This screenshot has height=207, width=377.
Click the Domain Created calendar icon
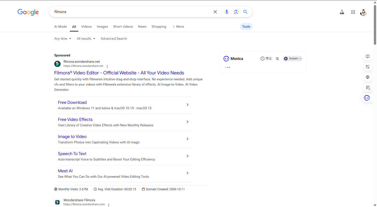click(143, 189)
